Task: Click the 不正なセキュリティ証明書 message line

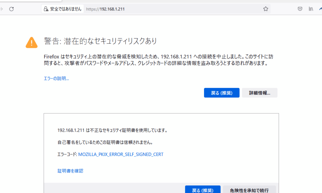Action: pyautogui.click(x=112, y=130)
